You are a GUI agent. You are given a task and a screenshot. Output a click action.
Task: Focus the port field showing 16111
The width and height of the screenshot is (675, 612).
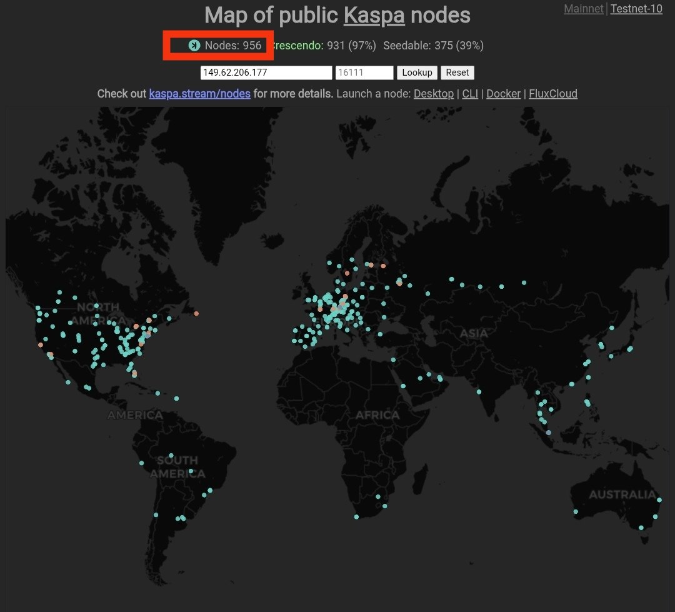tap(364, 73)
